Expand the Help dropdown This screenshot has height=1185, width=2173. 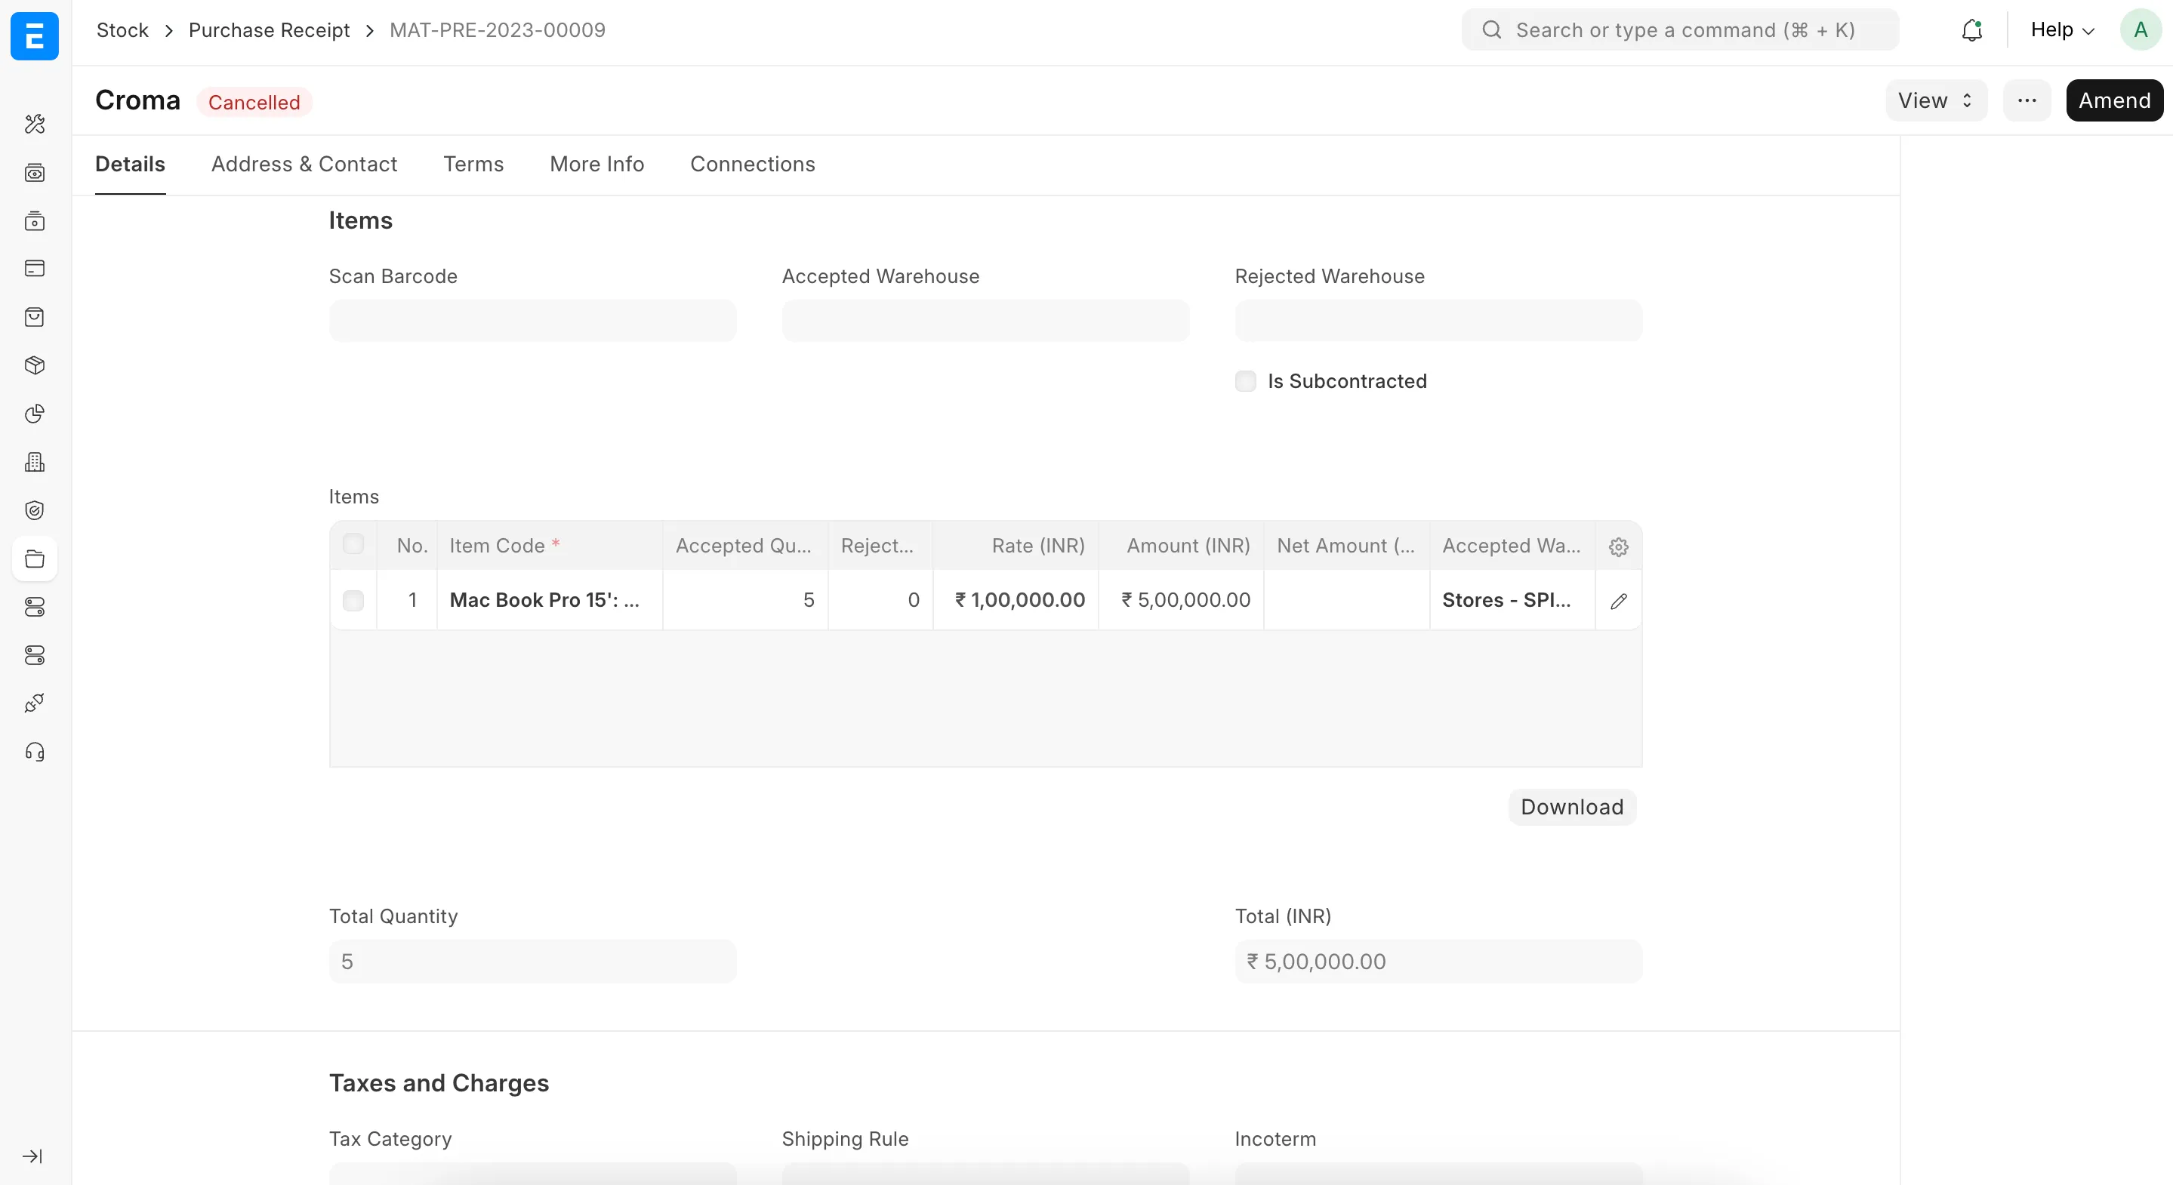[x=2060, y=29]
